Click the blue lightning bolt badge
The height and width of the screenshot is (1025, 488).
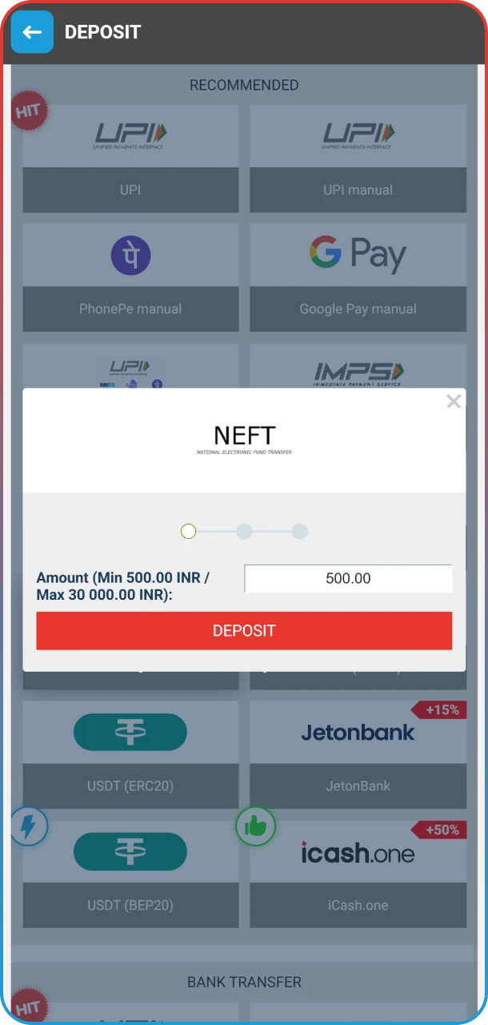coord(29,826)
